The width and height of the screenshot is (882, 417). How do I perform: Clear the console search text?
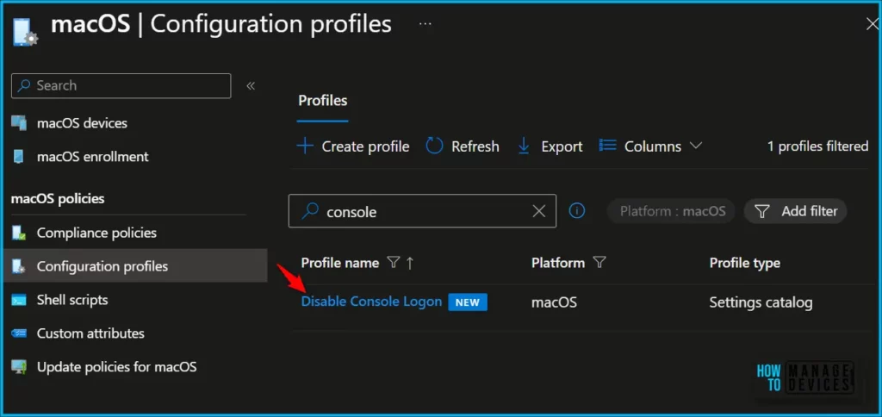tap(539, 211)
